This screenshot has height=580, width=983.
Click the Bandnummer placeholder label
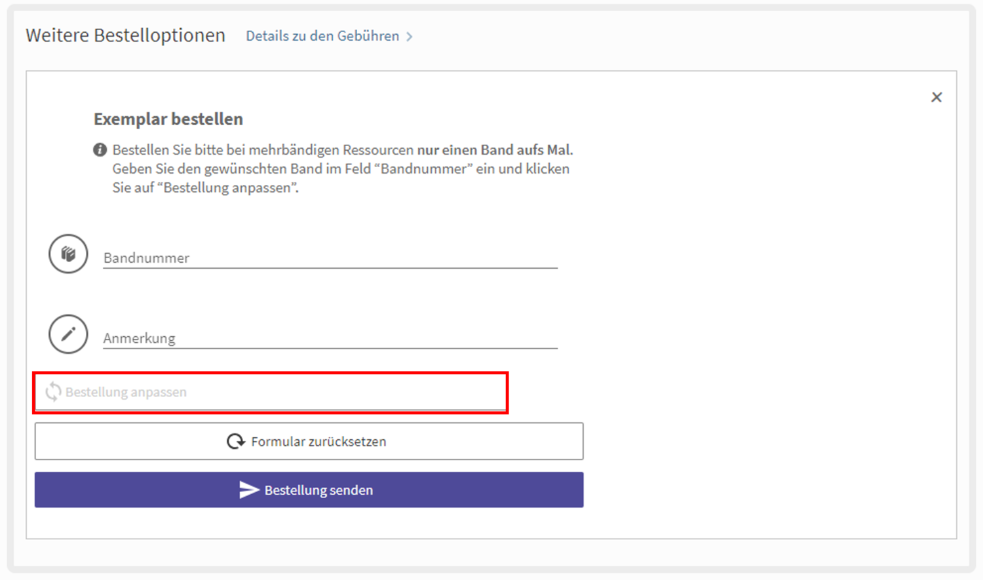click(146, 258)
